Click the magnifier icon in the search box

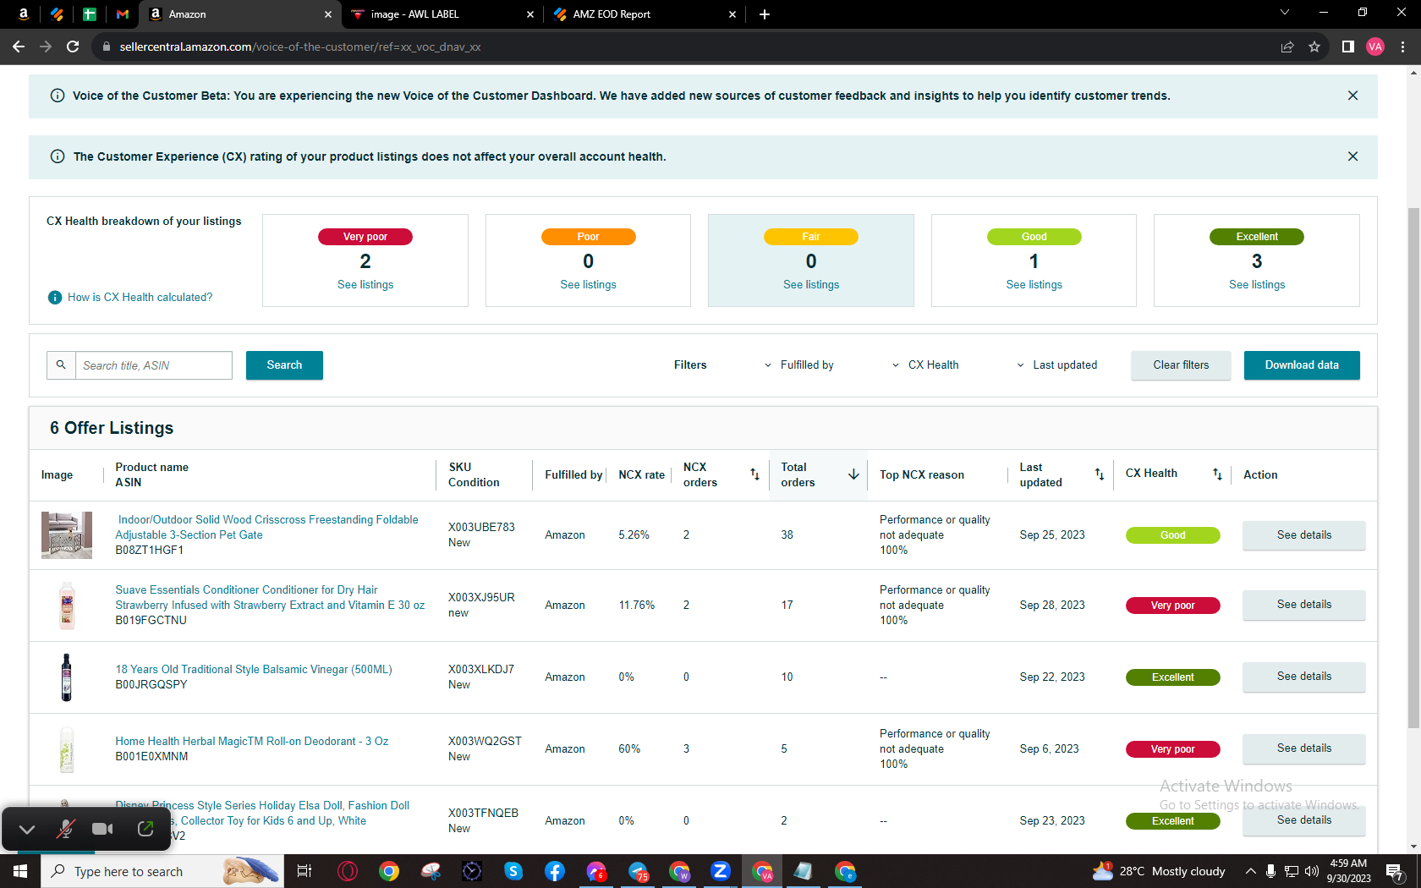[61, 365]
